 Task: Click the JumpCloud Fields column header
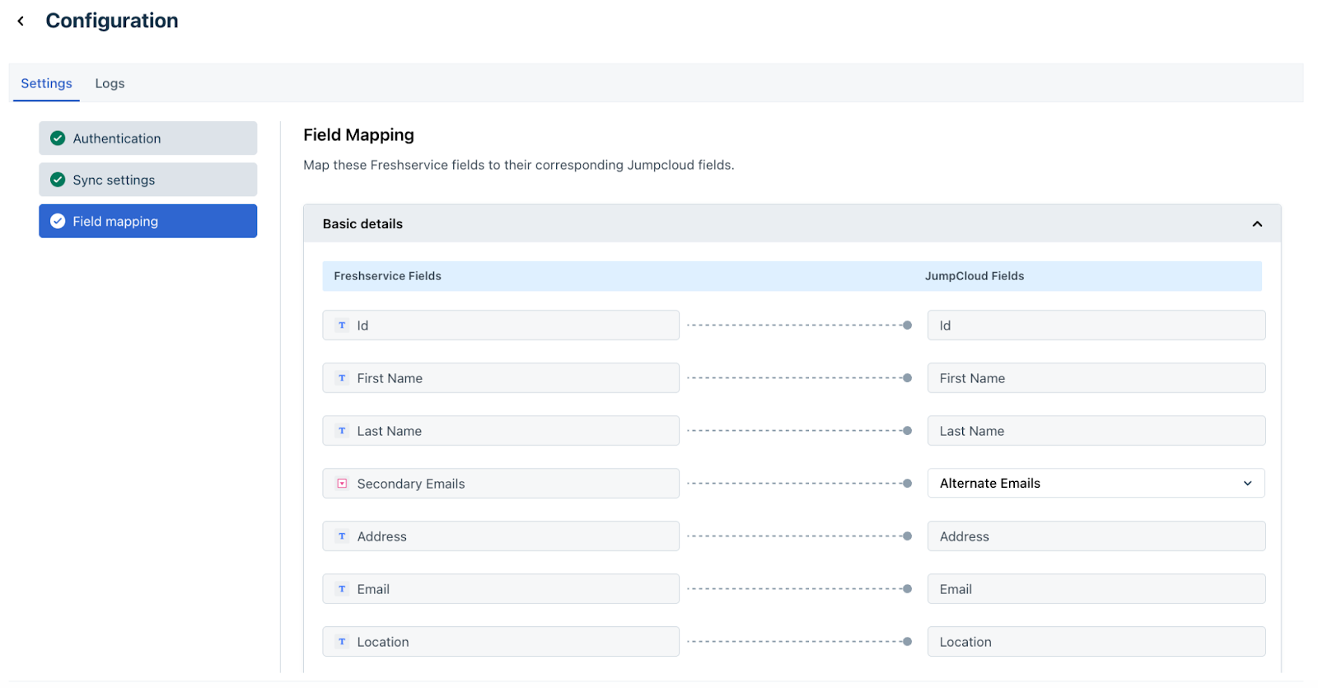974,276
